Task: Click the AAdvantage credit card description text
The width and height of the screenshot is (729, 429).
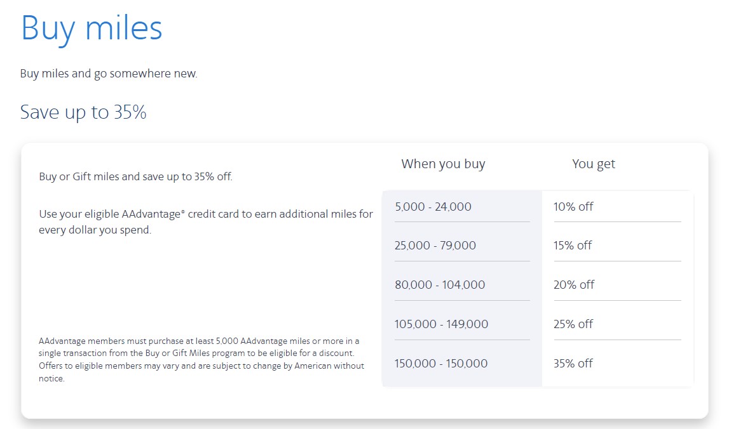Action: point(205,221)
